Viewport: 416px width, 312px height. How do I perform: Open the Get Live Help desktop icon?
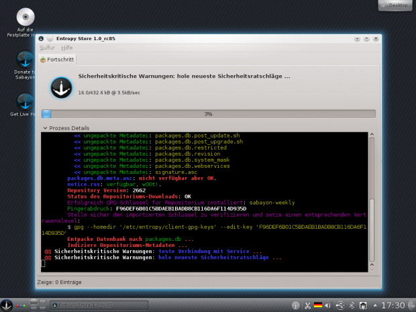point(25,103)
